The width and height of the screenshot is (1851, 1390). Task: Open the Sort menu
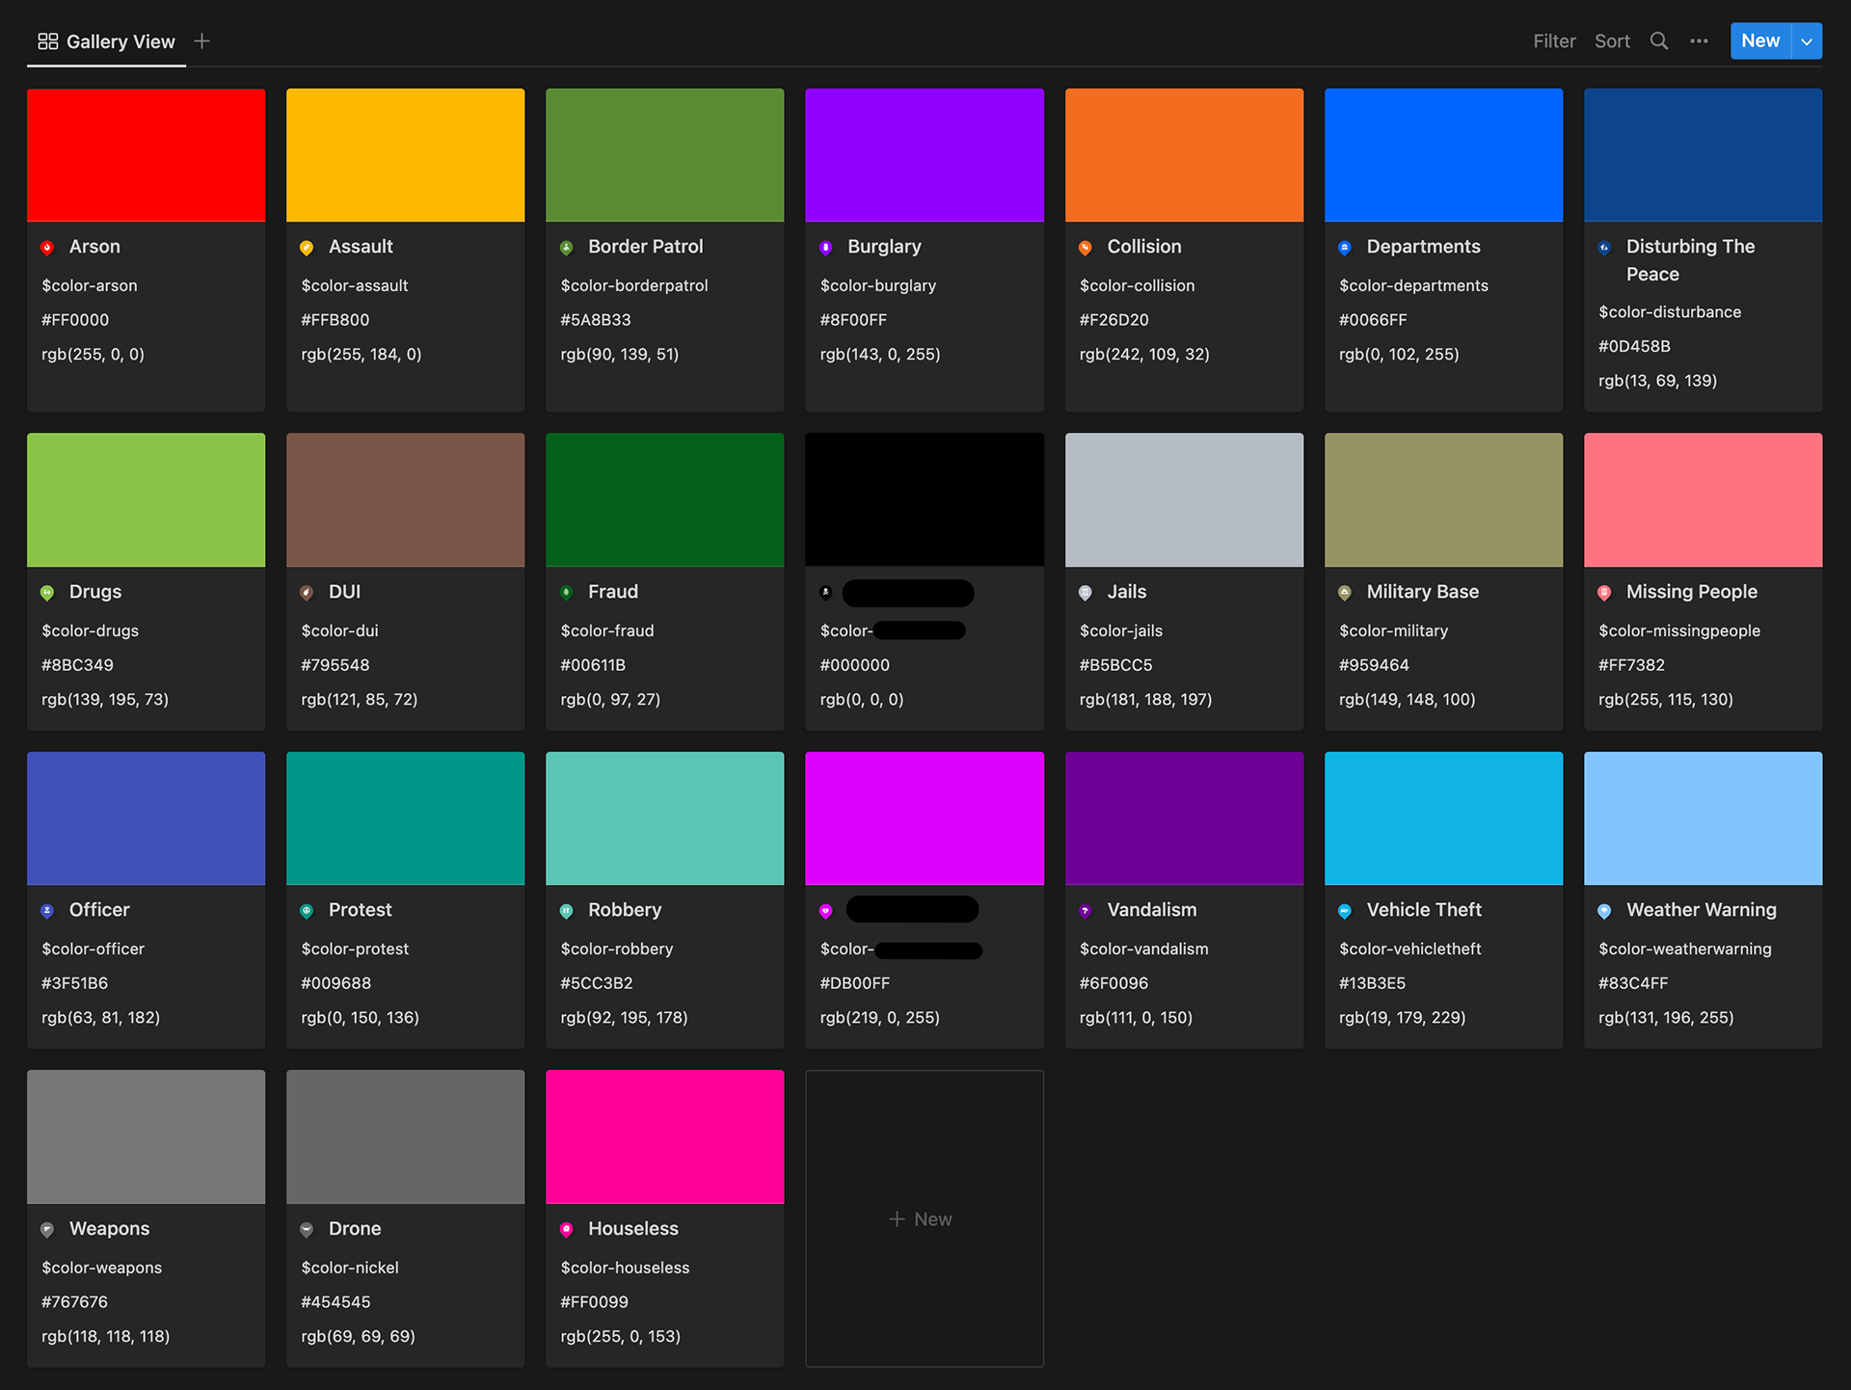pos(1612,41)
